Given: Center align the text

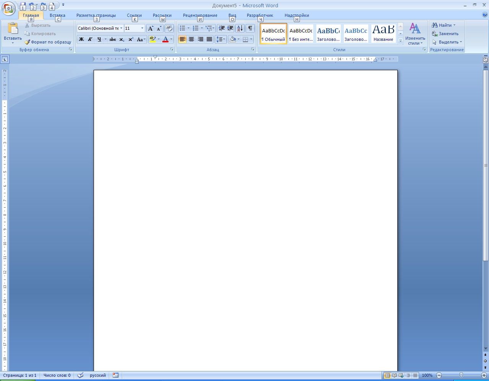Looking at the screenshot, I should coord(191,39).
